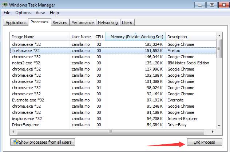Click the 98,024 K memory cell

155,88
